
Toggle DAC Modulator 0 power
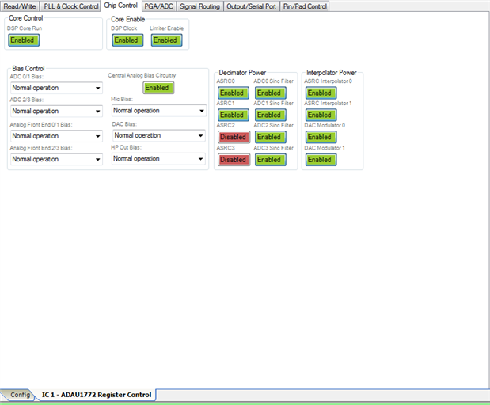[321, 137]
